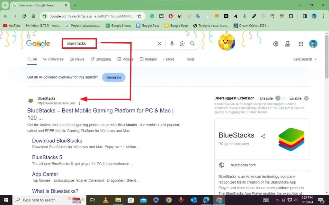This screenshot has height=205, width=329.
Task: Open the Google apps grid
Action: pos(301,44)
